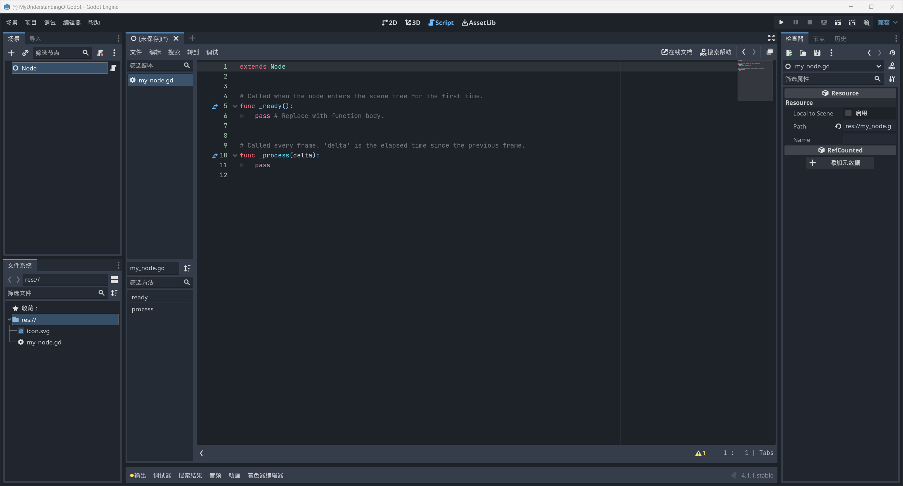This screenshot has height=486, width=903.
Task: Click the 筛选属性 filter field
Action: coord(833,79)
